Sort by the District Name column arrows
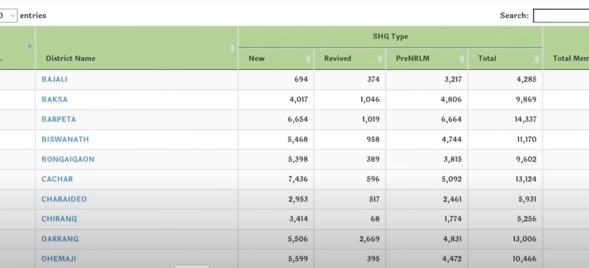Image resolution: width=589 pixels, height=268 pixels. point(232,47)
